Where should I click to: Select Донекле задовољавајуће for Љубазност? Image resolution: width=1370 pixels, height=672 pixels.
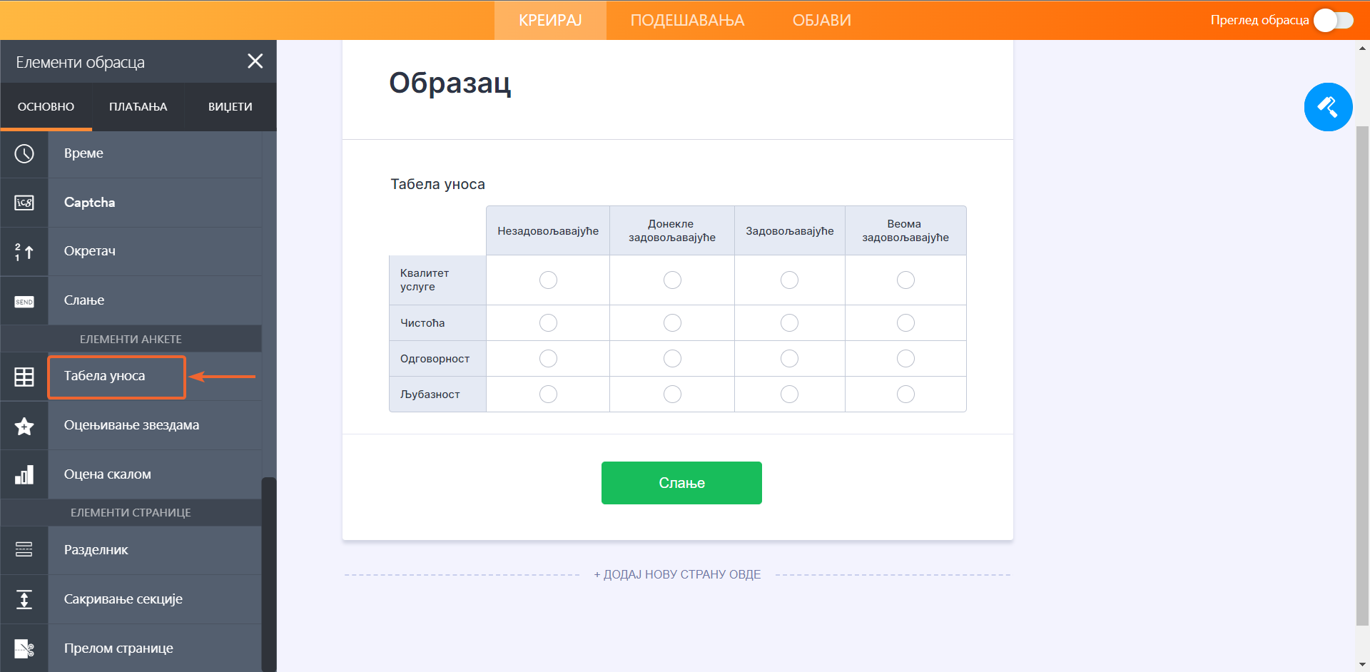click(x=672, y=394)
